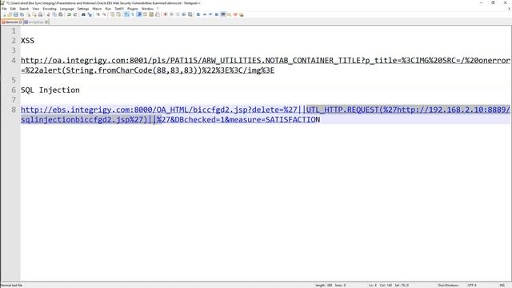The width and height of the screenshot is (512, 288).
Task: Click the Replace toolbar icon
Action: coord(90,14)
